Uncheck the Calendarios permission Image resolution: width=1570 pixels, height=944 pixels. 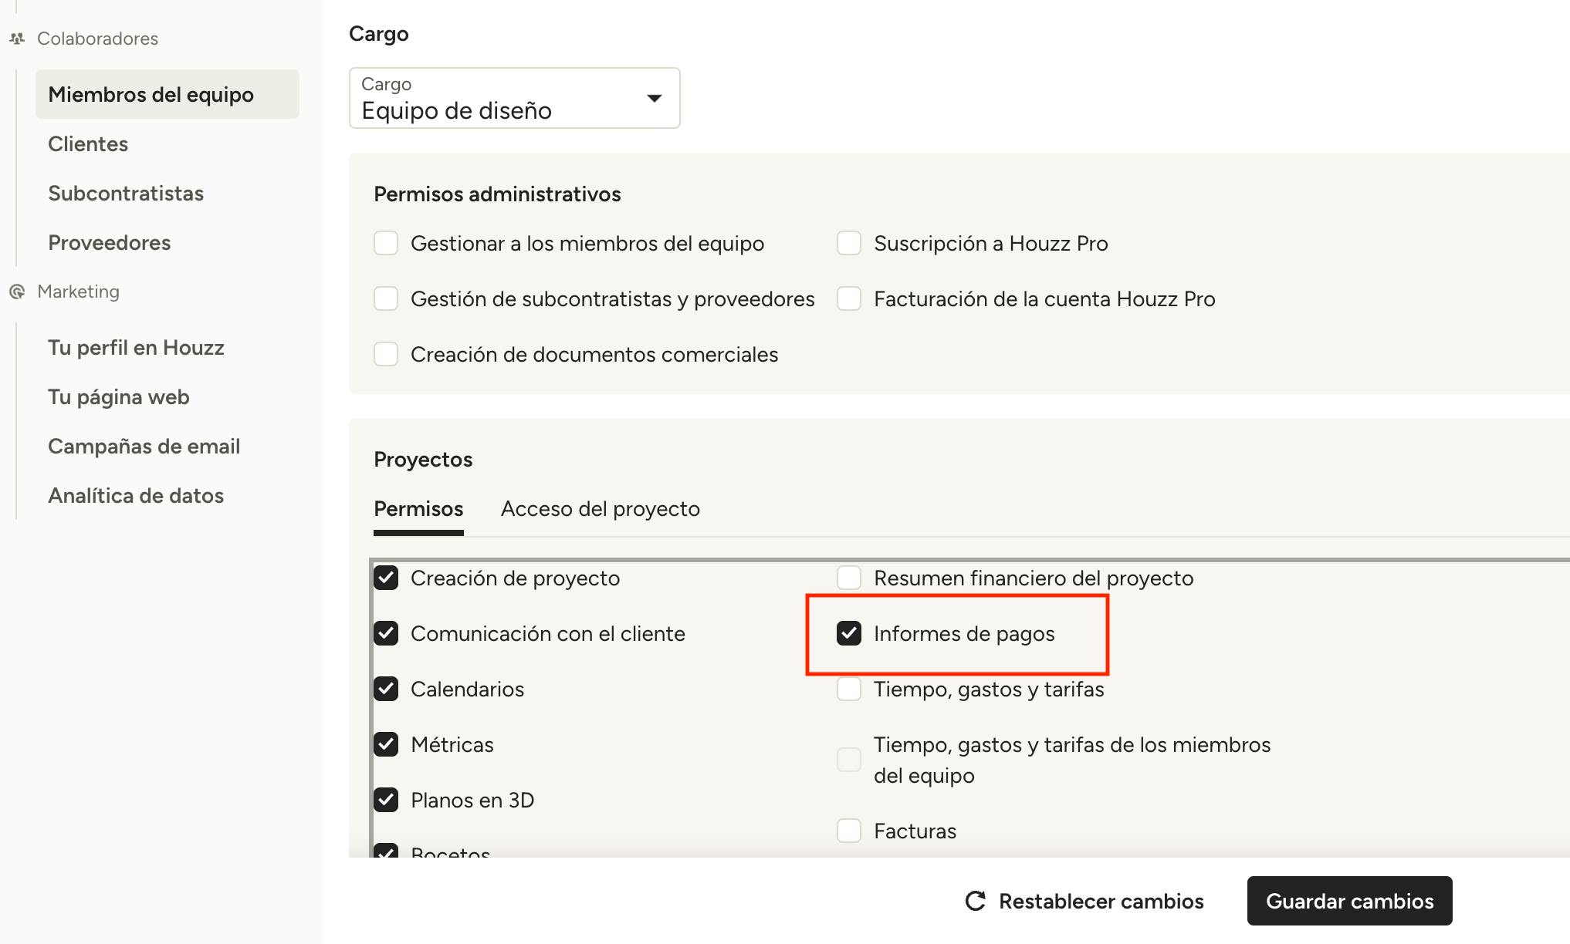click(386, 689)
